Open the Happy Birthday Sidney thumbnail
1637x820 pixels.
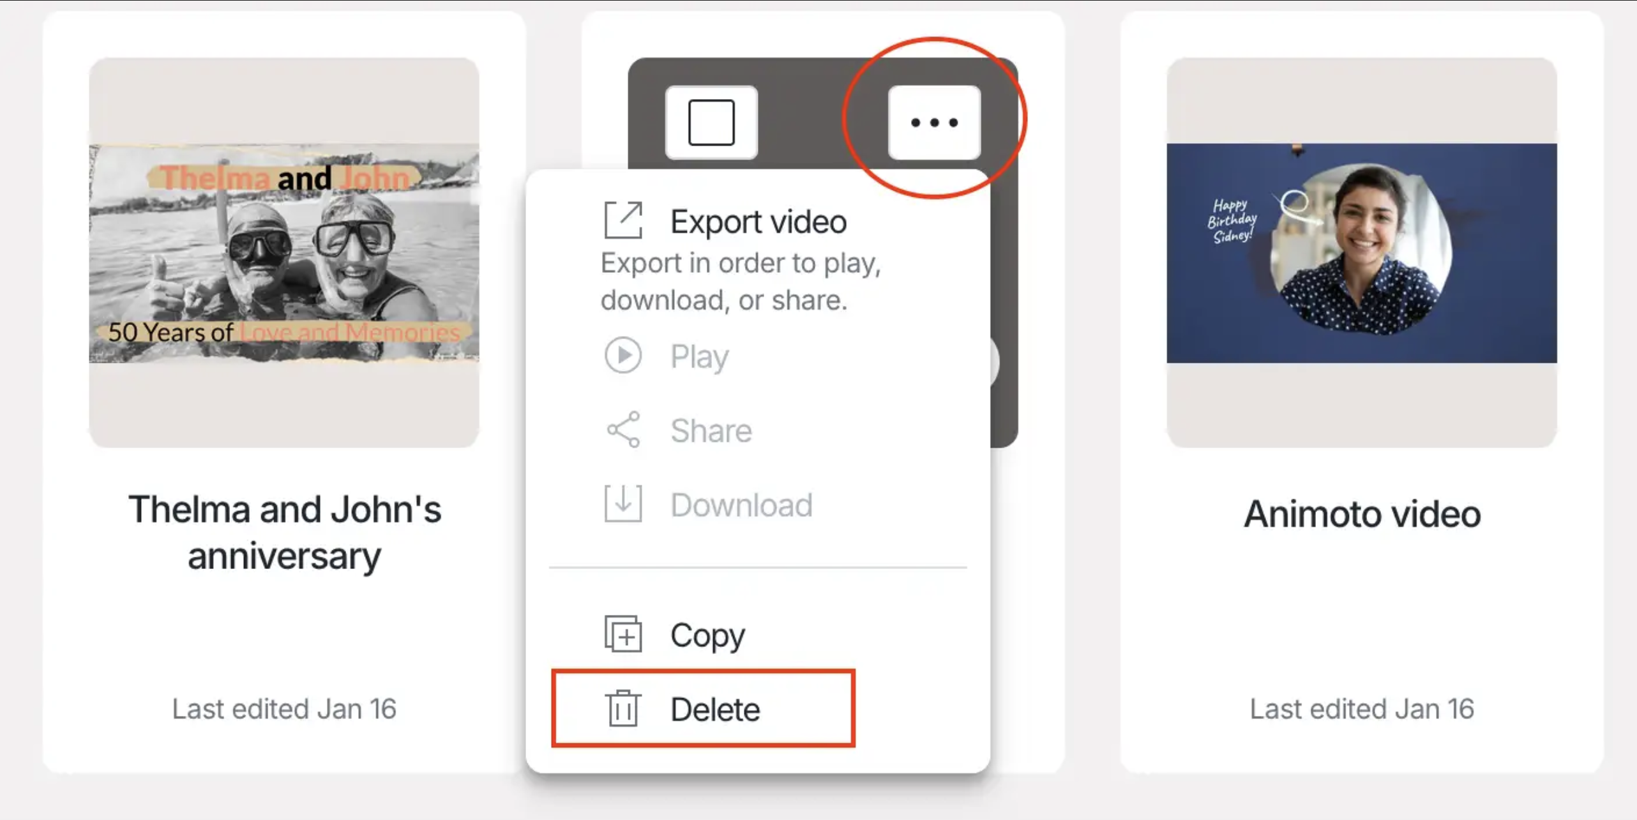(1361, 253)
